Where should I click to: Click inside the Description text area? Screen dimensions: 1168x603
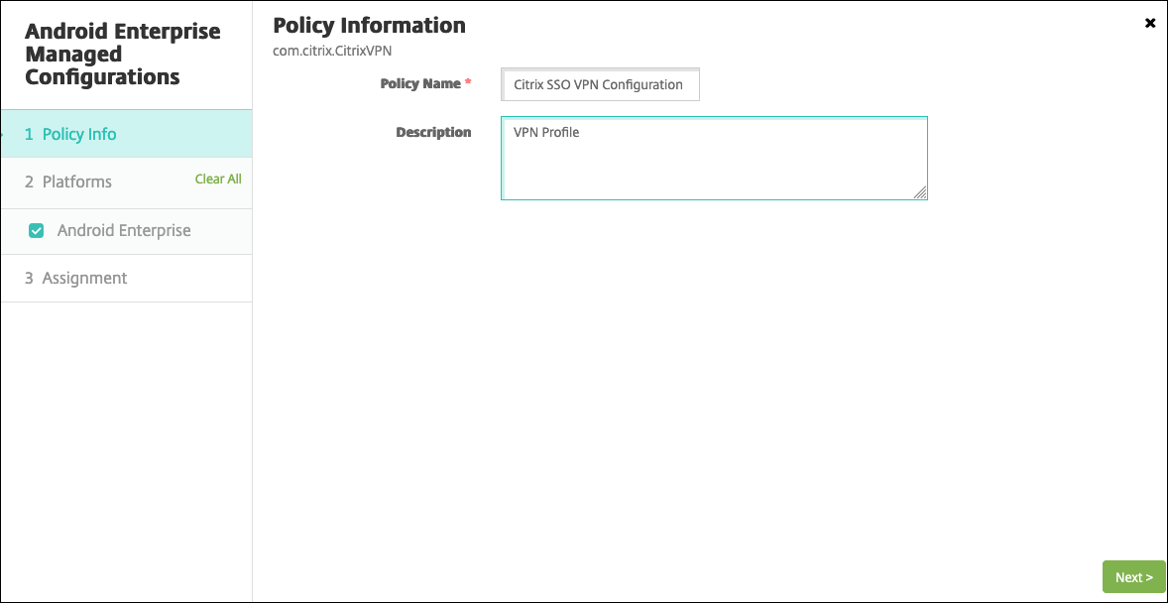tap(714, 158)
